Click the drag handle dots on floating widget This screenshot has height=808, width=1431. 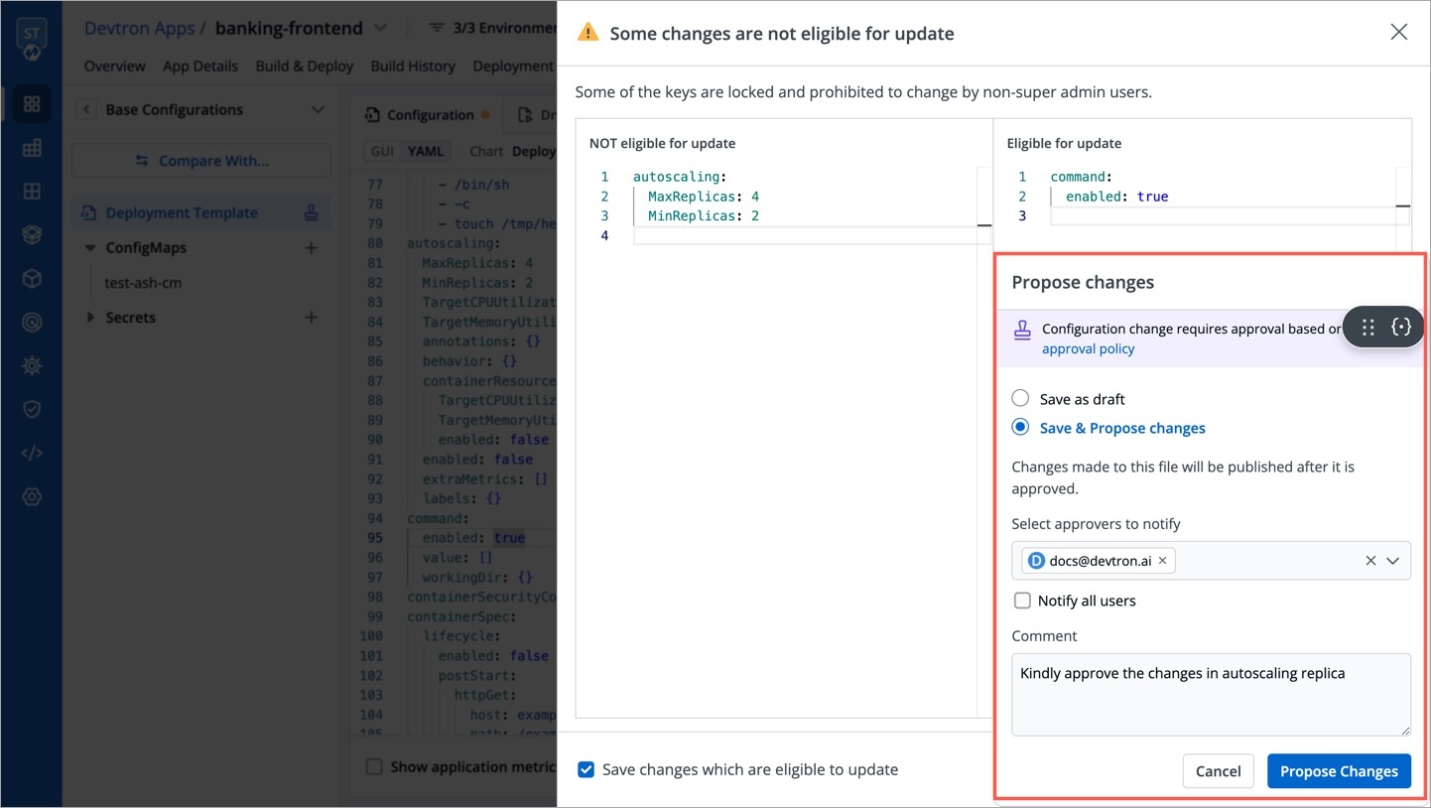[1367, 328]
